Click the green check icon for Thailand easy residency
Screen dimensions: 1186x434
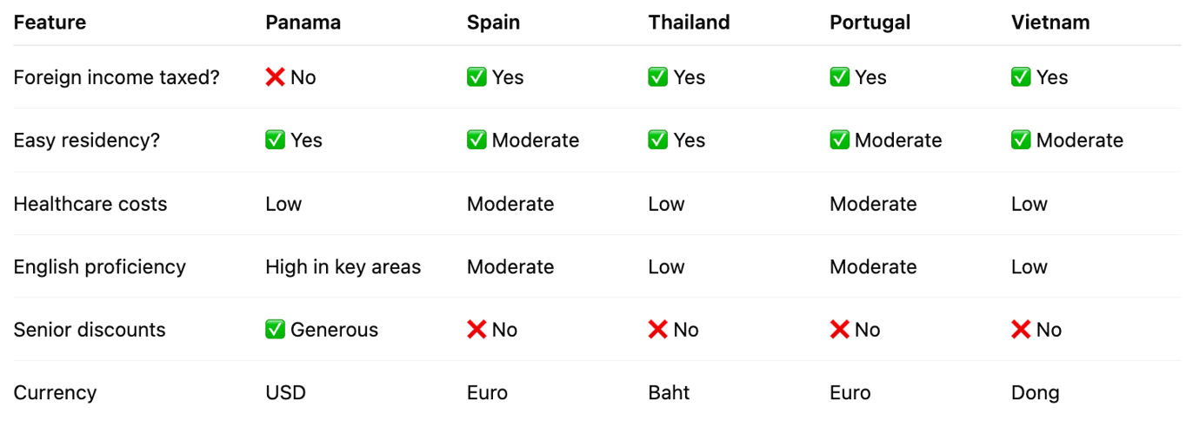click(x=658, y=141)
